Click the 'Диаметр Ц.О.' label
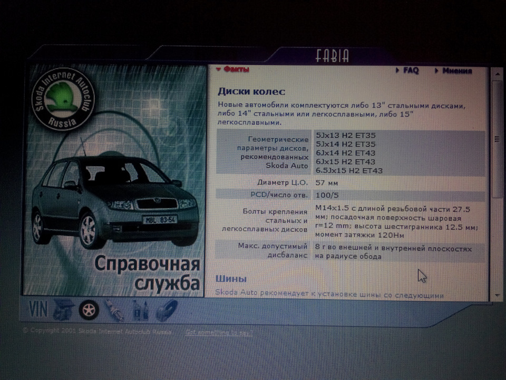 [x=283, y=183]
